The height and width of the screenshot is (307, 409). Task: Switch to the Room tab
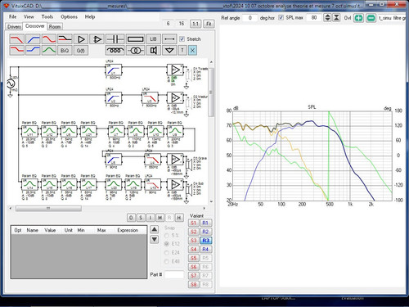click(x=55, y=26)
